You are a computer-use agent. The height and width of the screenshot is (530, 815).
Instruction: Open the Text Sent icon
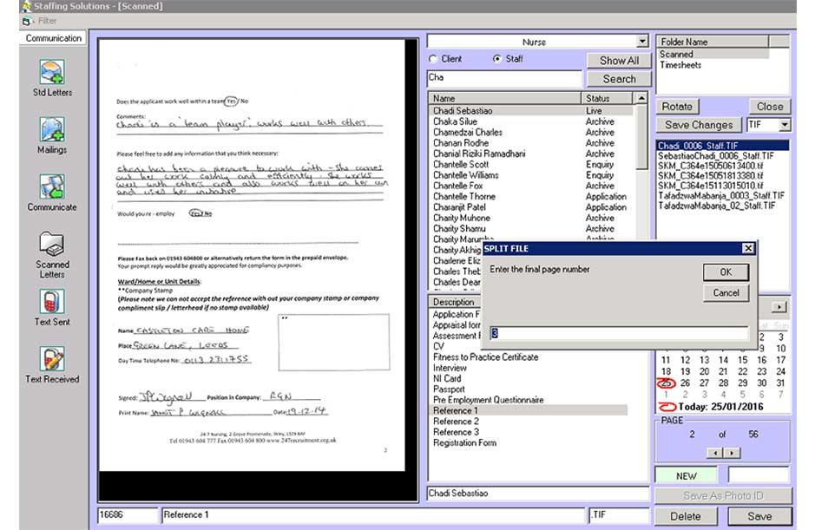pos(52,302)
